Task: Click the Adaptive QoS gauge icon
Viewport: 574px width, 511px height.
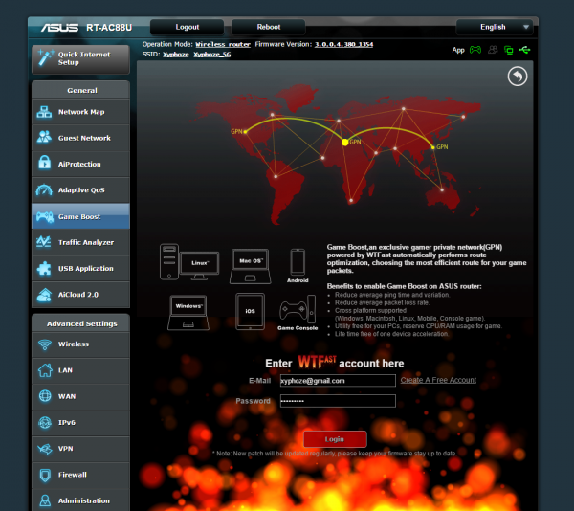Action: coord(44,190)
